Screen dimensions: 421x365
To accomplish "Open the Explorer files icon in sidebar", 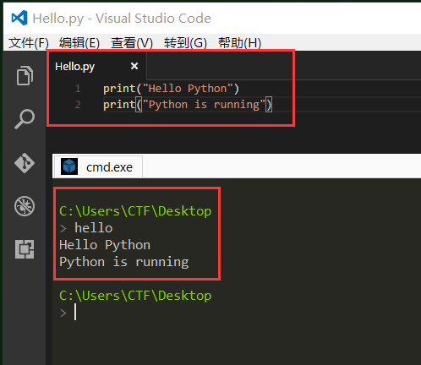I will [x=25, y=75].
